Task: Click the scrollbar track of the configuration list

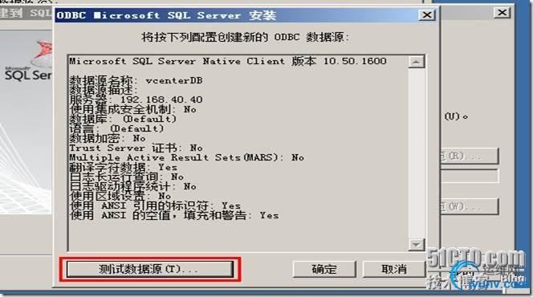Action: tap(417, 153)
